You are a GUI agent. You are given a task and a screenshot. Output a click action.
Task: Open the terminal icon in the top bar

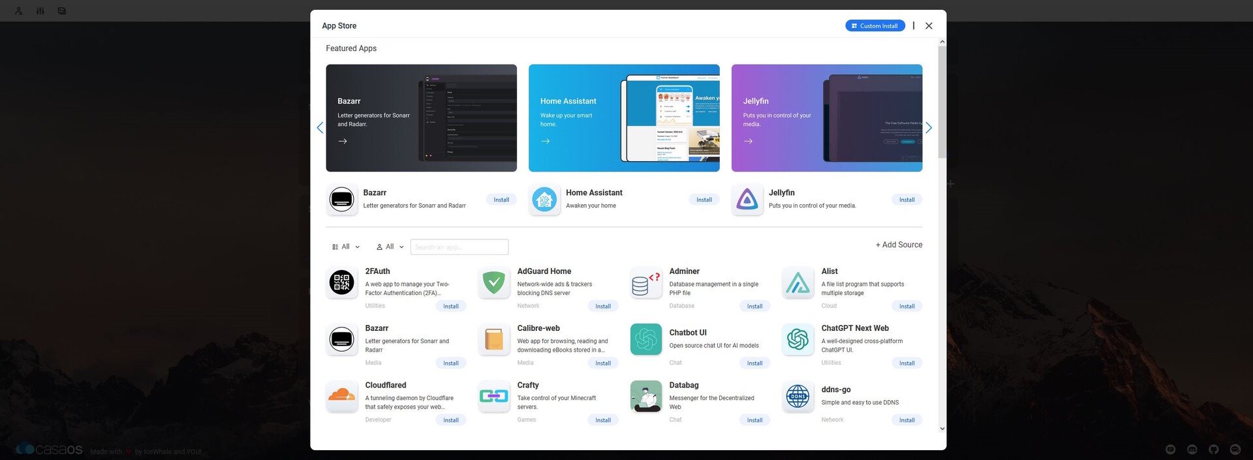click(x=62, y=11)
